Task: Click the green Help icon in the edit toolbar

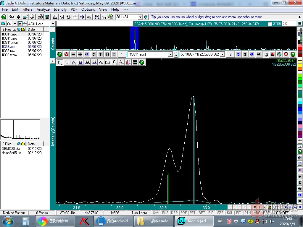Action: coord(142,62)
